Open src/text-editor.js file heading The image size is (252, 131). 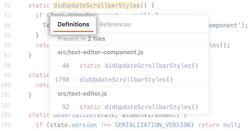click(82, 94)
